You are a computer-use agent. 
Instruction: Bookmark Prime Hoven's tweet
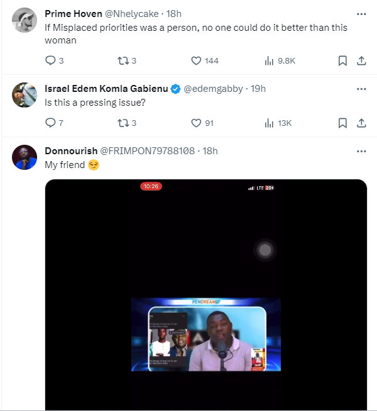[x=342, y=61]
